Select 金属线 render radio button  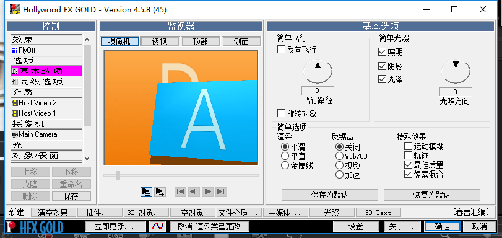click(285, 165)
